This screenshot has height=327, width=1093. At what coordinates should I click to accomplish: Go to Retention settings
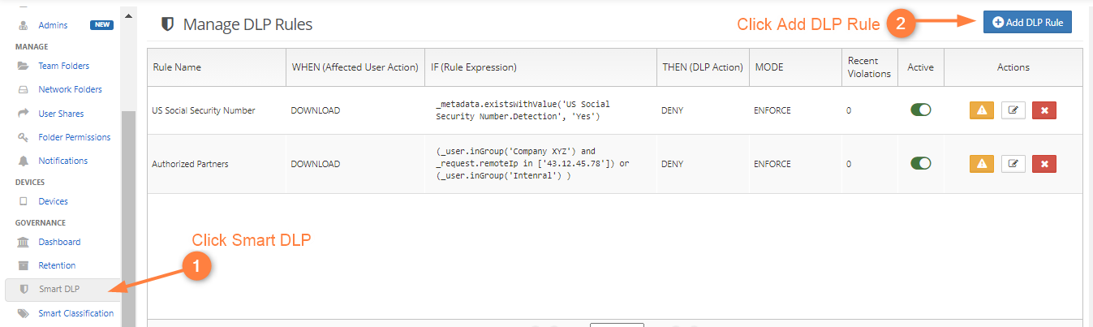[x=57, y=265]
